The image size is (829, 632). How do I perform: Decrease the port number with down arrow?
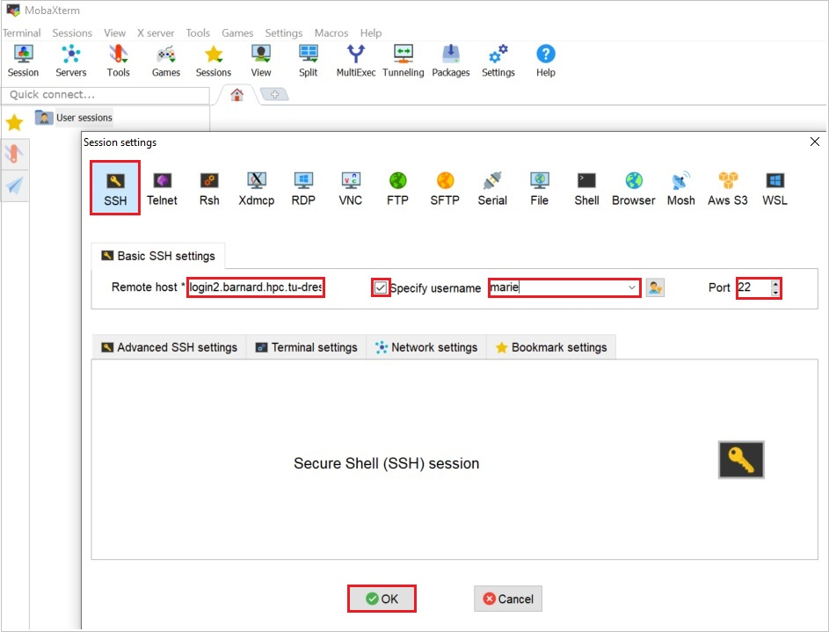tap(775, 292)
